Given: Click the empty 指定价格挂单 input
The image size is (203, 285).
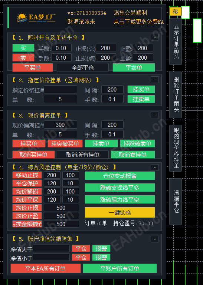Looking at the screenshot, I should pyautogui.click(x=60, y=89).
